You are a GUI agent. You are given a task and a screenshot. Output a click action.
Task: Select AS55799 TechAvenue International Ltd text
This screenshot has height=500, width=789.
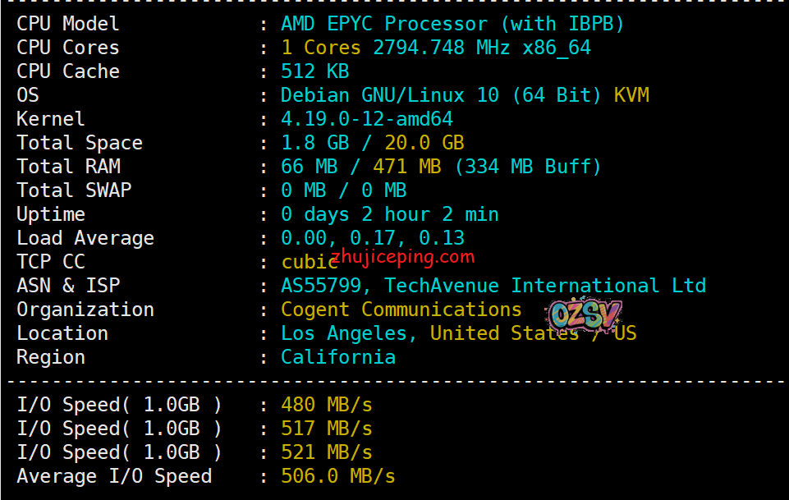(x=493, y=286)
